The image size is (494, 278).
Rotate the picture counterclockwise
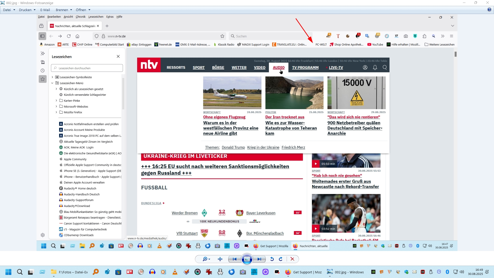(x=272, y=259)
